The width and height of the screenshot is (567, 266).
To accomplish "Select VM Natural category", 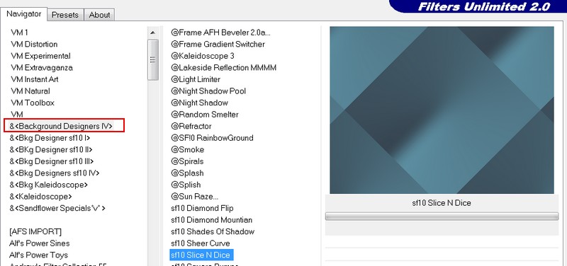I will click(30, 91).
